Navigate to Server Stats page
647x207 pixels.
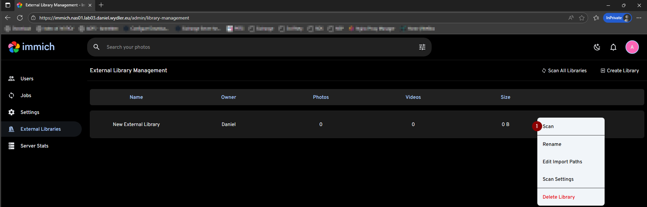[34, 146]
